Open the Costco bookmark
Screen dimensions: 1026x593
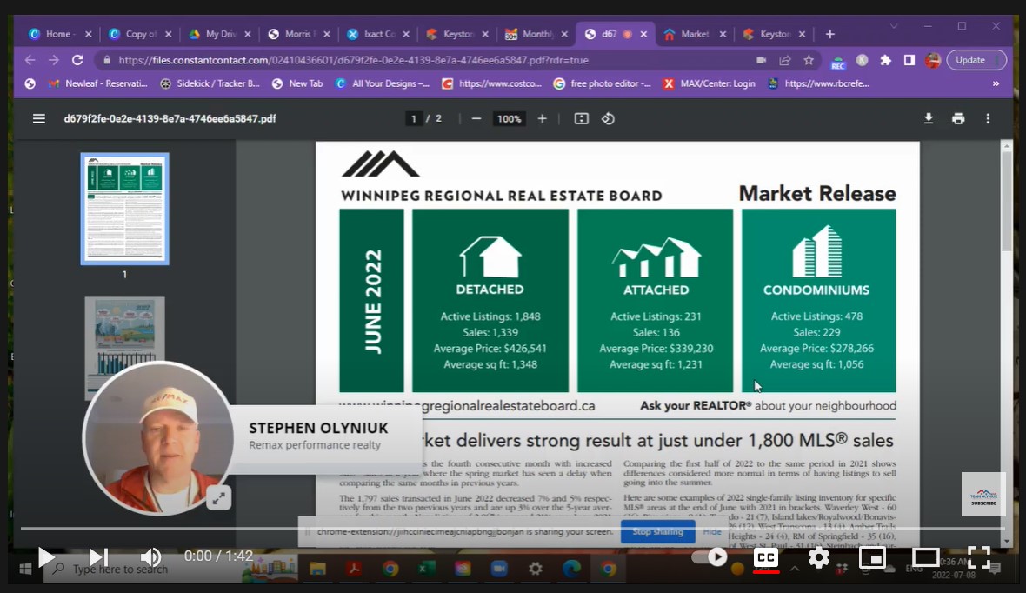(x=492, y=83)
